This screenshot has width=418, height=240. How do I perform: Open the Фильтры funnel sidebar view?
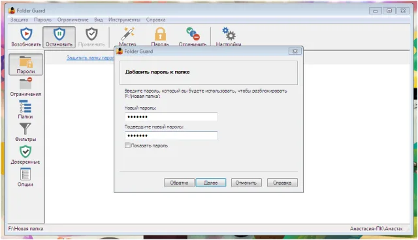[25, 132]
